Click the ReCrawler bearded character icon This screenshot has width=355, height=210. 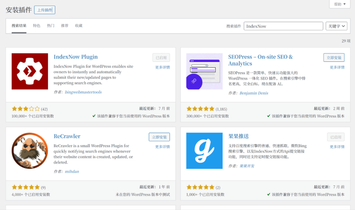click(x=30, y=151)
